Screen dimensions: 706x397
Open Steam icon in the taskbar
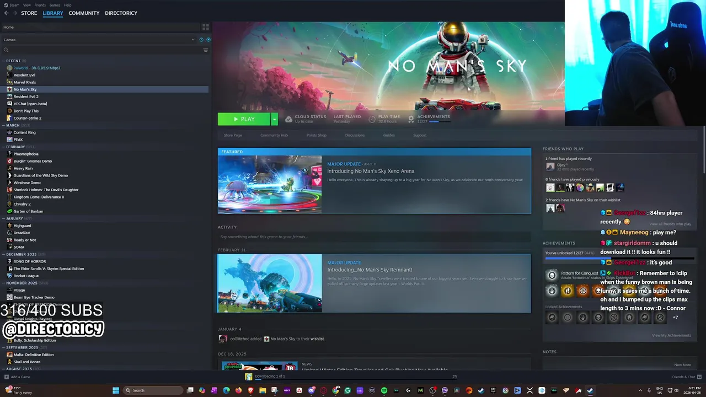590,390
